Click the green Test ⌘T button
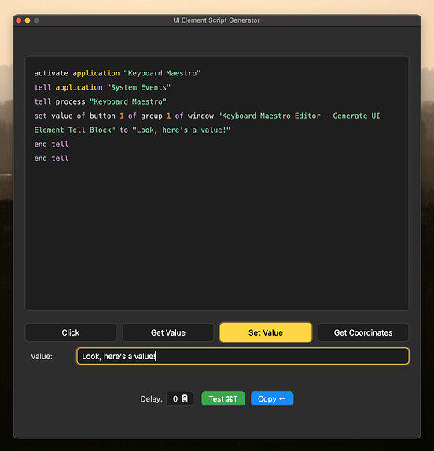 [x=223, y=398]
